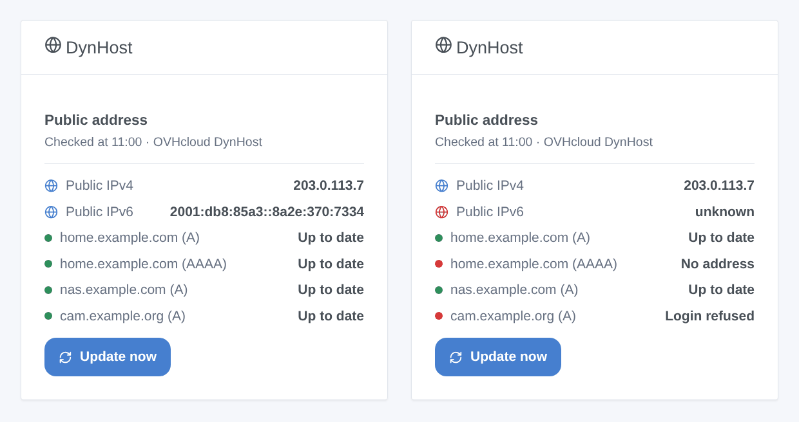Click Up to date for cam.example.org (A) in left card

(x=331, y=316)
